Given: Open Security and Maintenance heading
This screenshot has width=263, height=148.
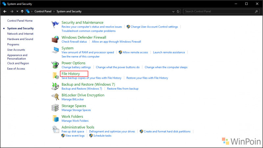Looking at the screenshot, I should [x=83, y=22].
